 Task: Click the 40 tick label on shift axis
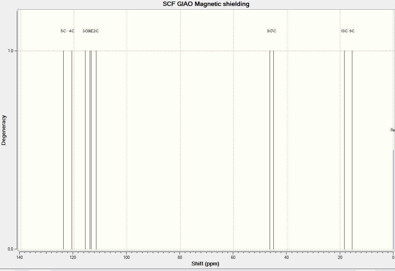pyautogui.click(x=287, y=257)
